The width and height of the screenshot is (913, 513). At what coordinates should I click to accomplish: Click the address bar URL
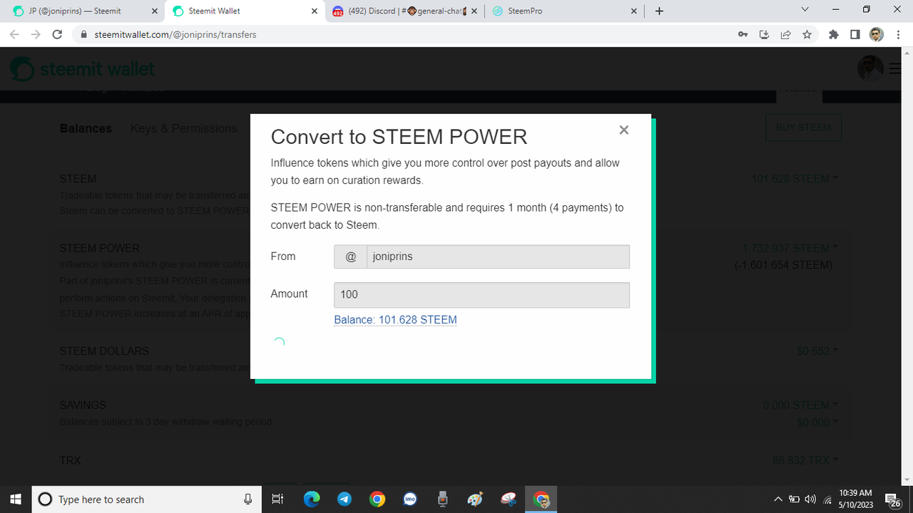click(x=175, y=34)
